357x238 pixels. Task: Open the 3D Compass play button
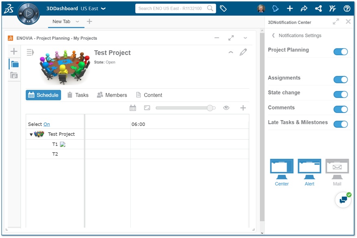click(28, 14)
